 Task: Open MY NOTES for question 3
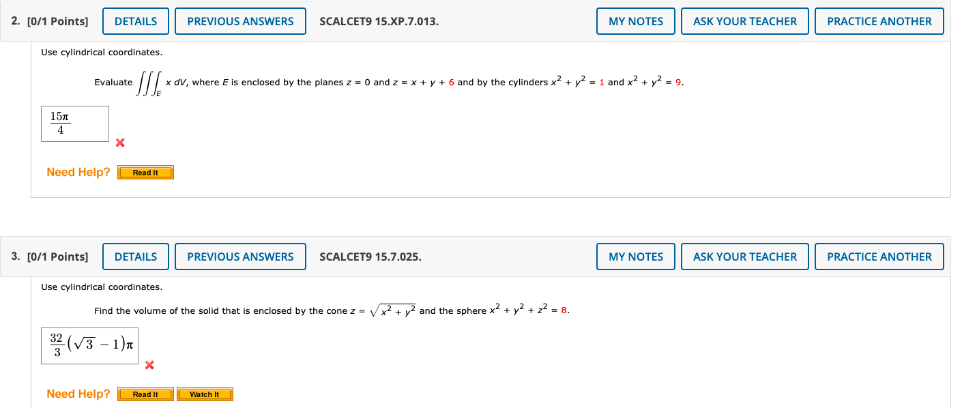coord(635,257)
